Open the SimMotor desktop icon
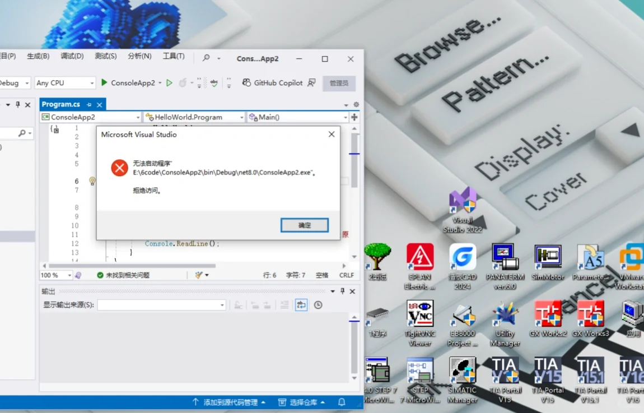This screenshot has height=413, width=644. coord(548,262)
